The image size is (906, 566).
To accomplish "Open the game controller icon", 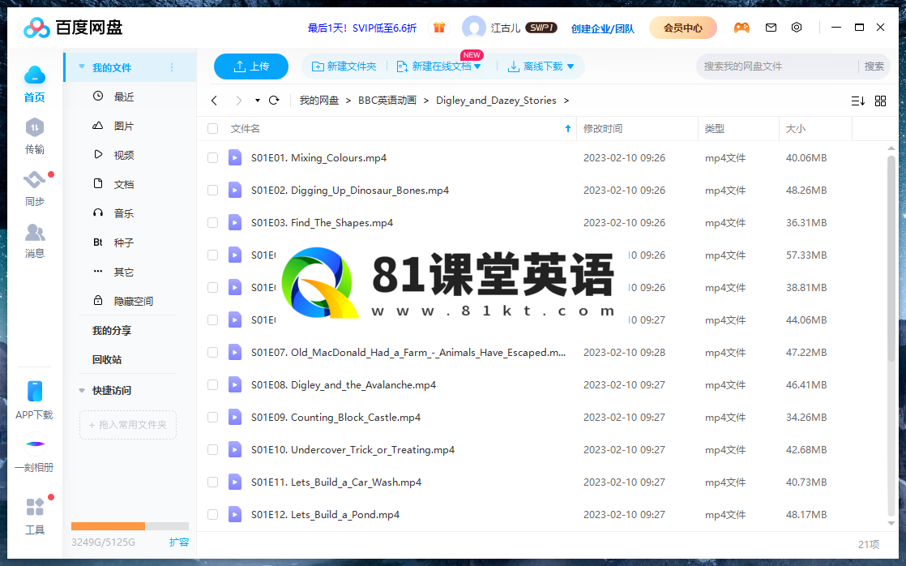I will click(x=741, y=28).
